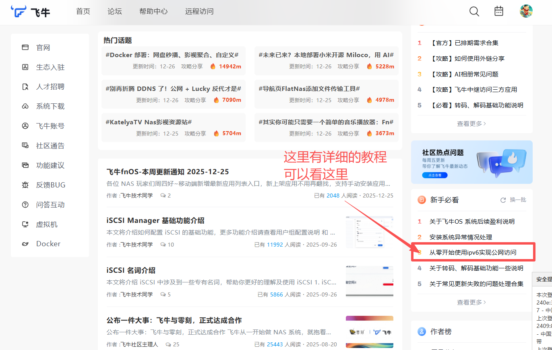
Task: Click the 换一批 refresh icon
Action: click(503, 200)
